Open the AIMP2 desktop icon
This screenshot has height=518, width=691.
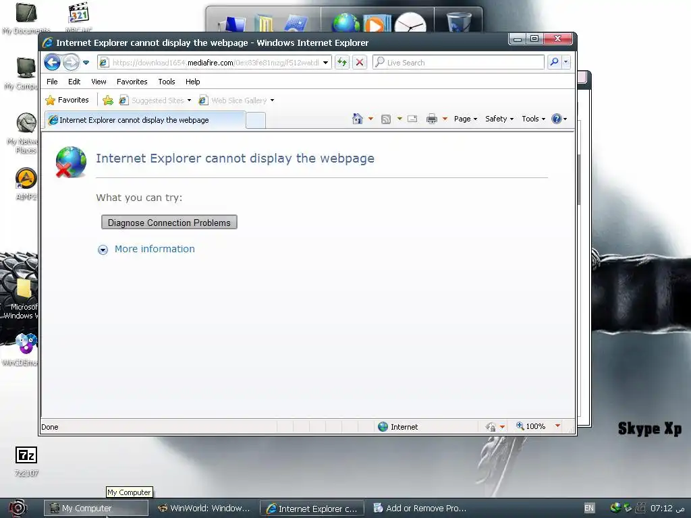tap(26, 184)
